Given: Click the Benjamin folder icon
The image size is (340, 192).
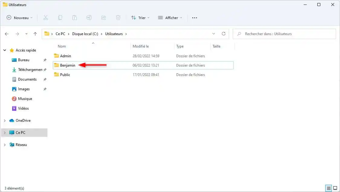Looking at the screenshot, I should pos(57,65).
